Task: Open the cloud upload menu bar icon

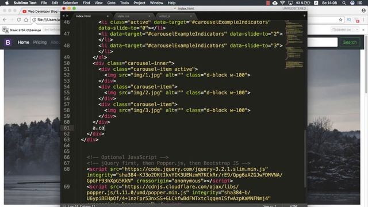Action: [x=275, y=3]
